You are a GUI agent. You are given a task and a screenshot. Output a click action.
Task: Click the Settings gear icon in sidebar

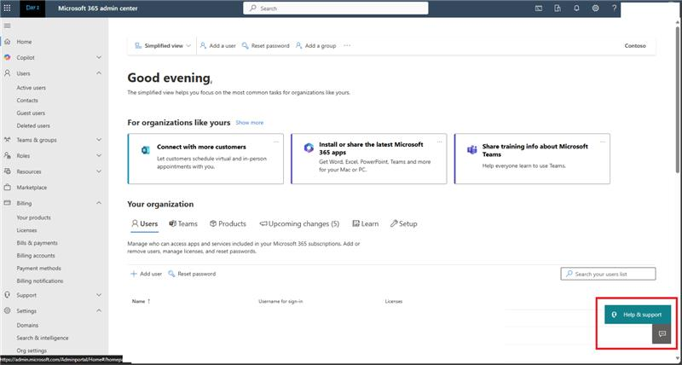[8, 311]
